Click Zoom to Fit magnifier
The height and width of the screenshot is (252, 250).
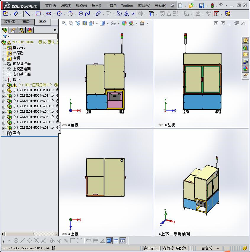(64, 23)
